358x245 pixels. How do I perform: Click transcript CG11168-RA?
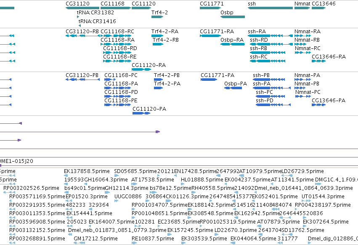(x=118, y=40)
